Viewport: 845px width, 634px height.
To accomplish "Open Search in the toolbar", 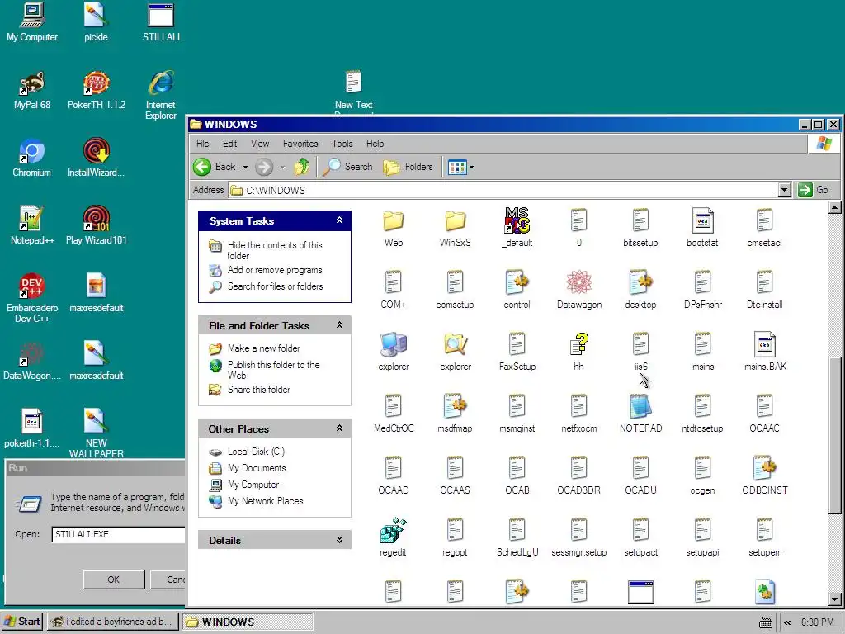I will tap(347, 167).
